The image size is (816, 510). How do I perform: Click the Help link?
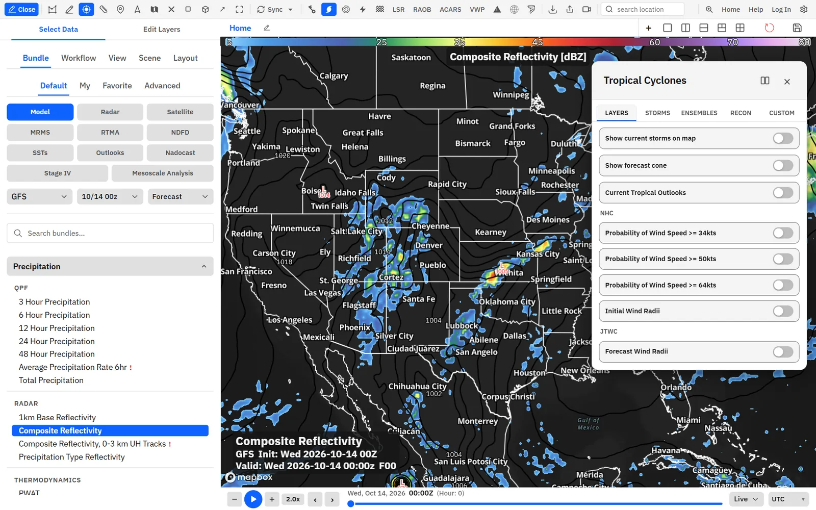tap(756, 9)
